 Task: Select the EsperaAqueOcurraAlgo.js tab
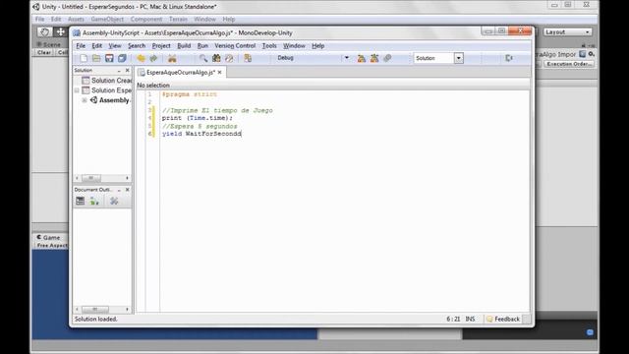coord(181,72)
